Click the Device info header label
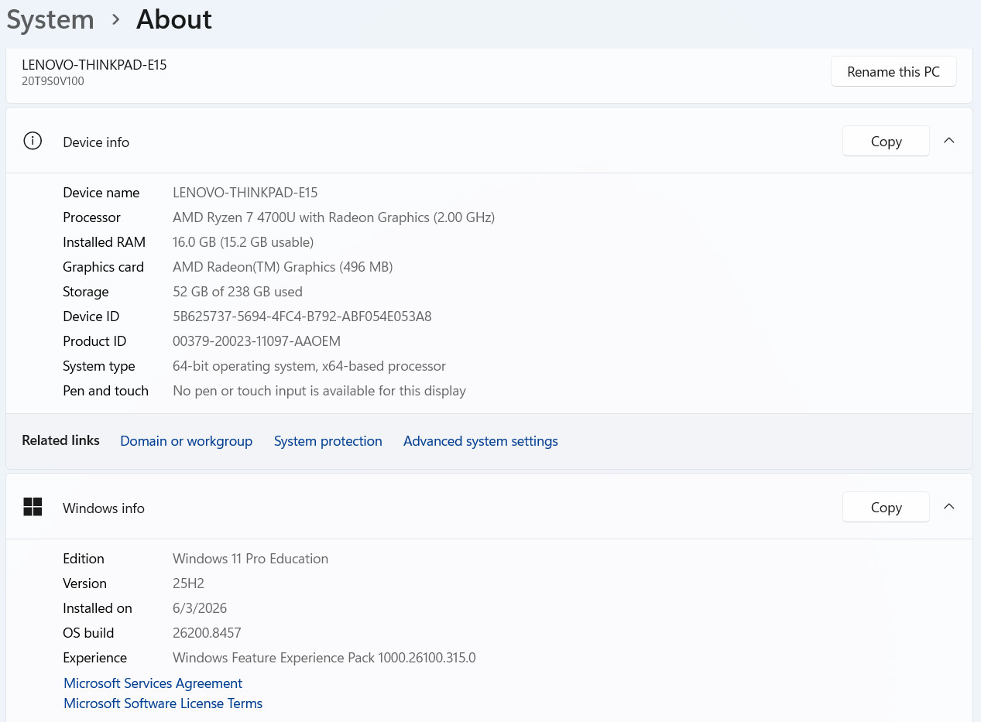Screen dimensions: 981x722 click(x=96, y=142)
